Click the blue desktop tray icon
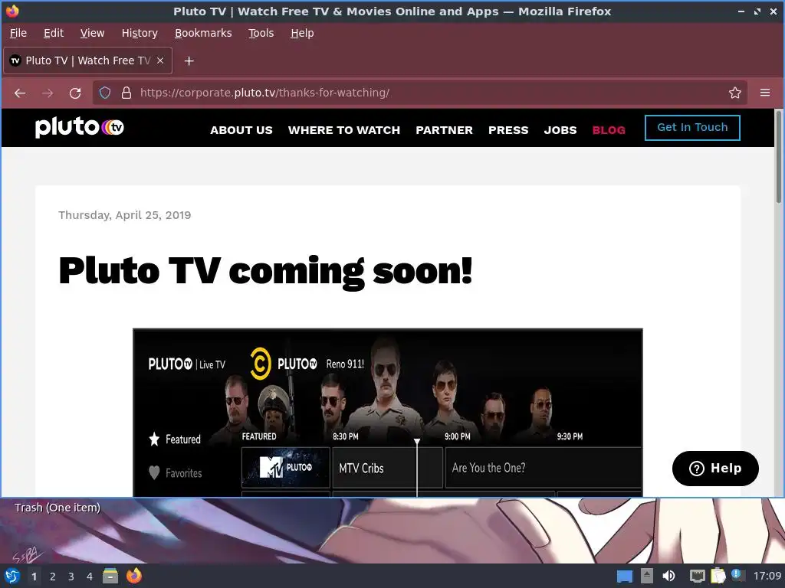This screenshot has width=785, height=588. tap(624, 577)
